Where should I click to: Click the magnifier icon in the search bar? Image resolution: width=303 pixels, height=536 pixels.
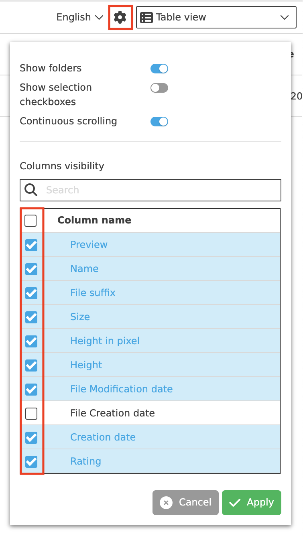[31, 190]
